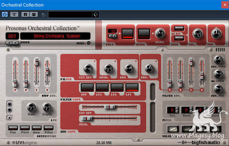The width and height of the screenshot is (229, 146).
Task: Click the black host preset name field
Action: click(x=70, y=15)
